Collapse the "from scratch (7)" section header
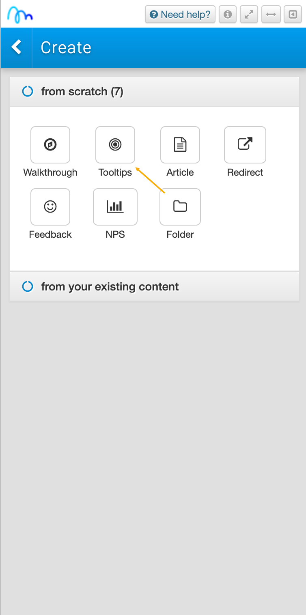The width and height of the screenshot is (306, 615). pyautogui.click(x=154, y=92)
